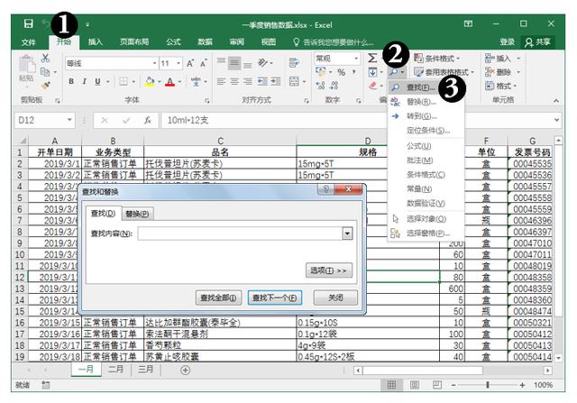Switch to the 公式 Formulas tab
Viewport: 577px width, 403px height.
click(x=173, y=42)
